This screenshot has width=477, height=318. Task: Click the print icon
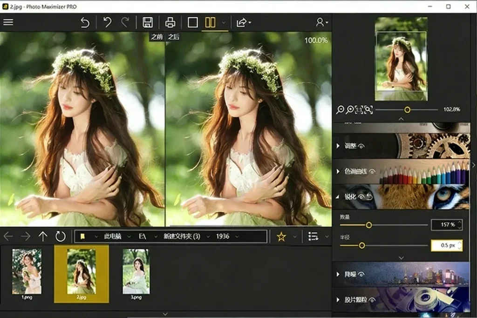coord(170,22)
